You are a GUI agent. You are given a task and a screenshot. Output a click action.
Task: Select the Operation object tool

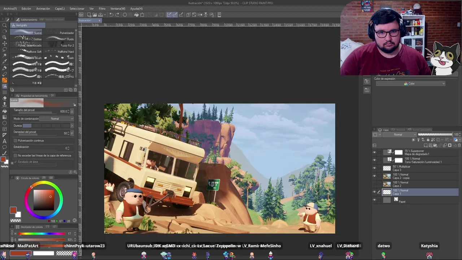tap(5, 37)
